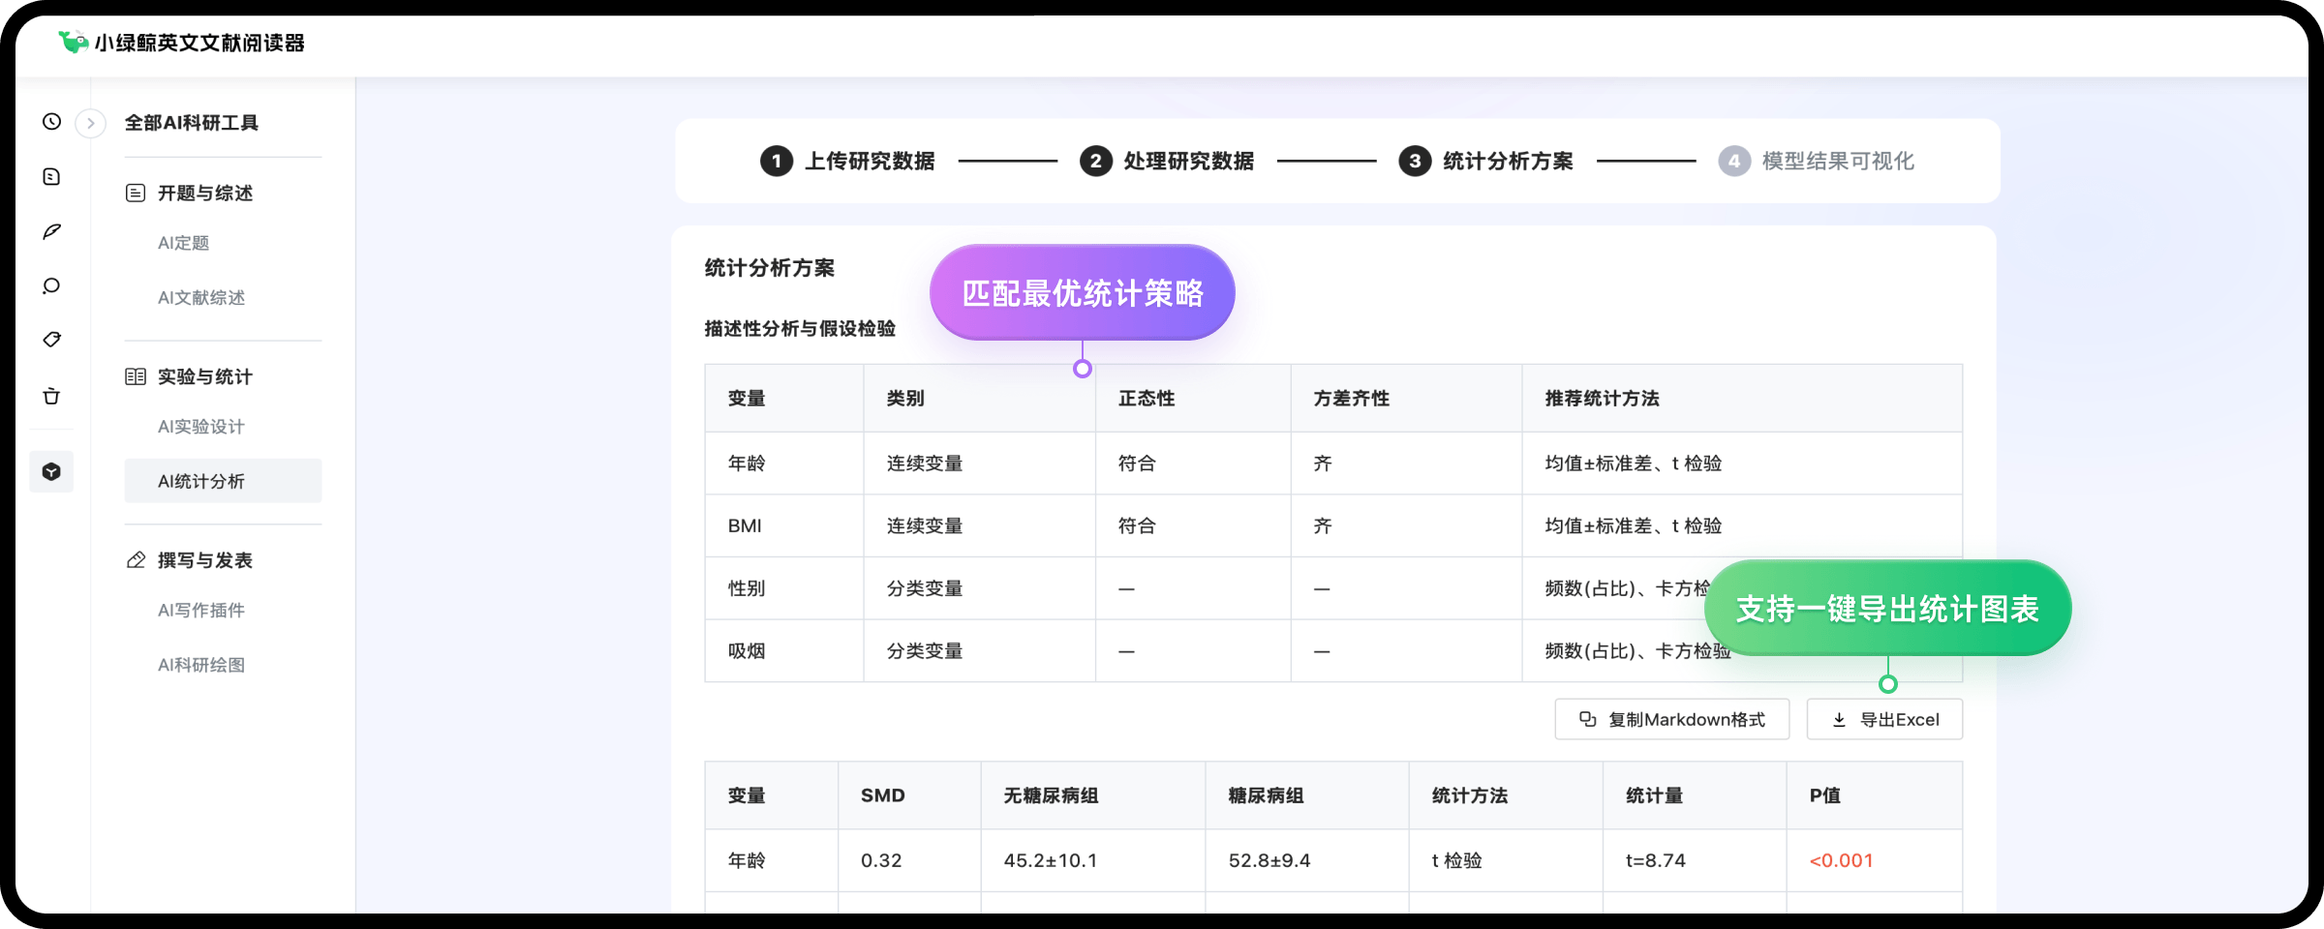Select the feather pen icon in sidebar
The image size is (2324, 929).
51,231
